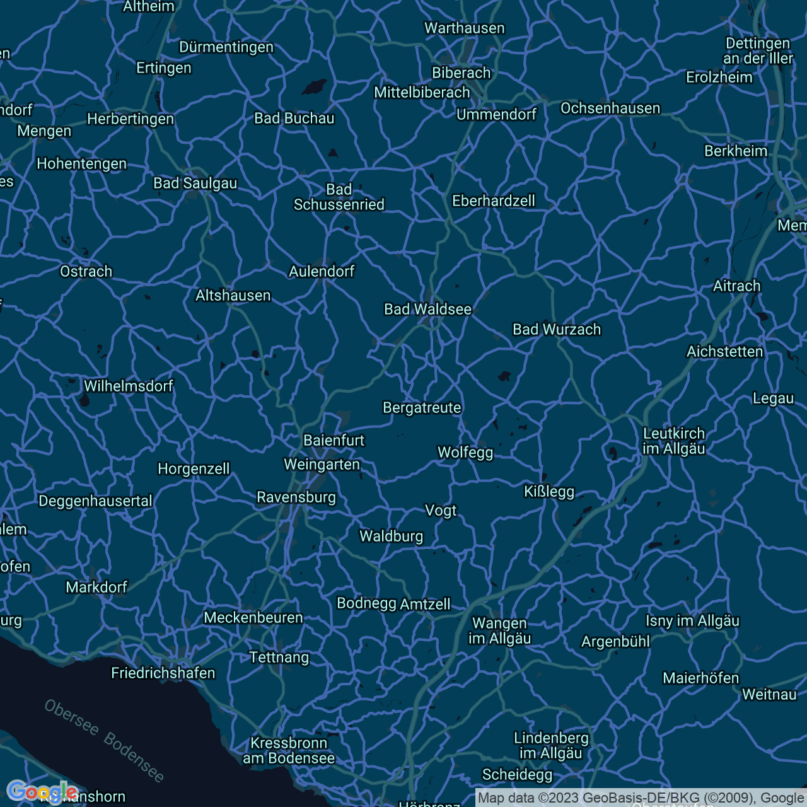Select the Bad Saulgau town label
This screenshot has width=807, height=807.
195,183
